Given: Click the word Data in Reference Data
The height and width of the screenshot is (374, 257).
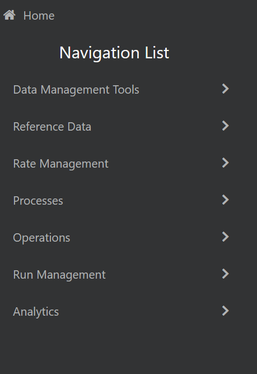Looking at the screenshot, I should coord(80,127).
